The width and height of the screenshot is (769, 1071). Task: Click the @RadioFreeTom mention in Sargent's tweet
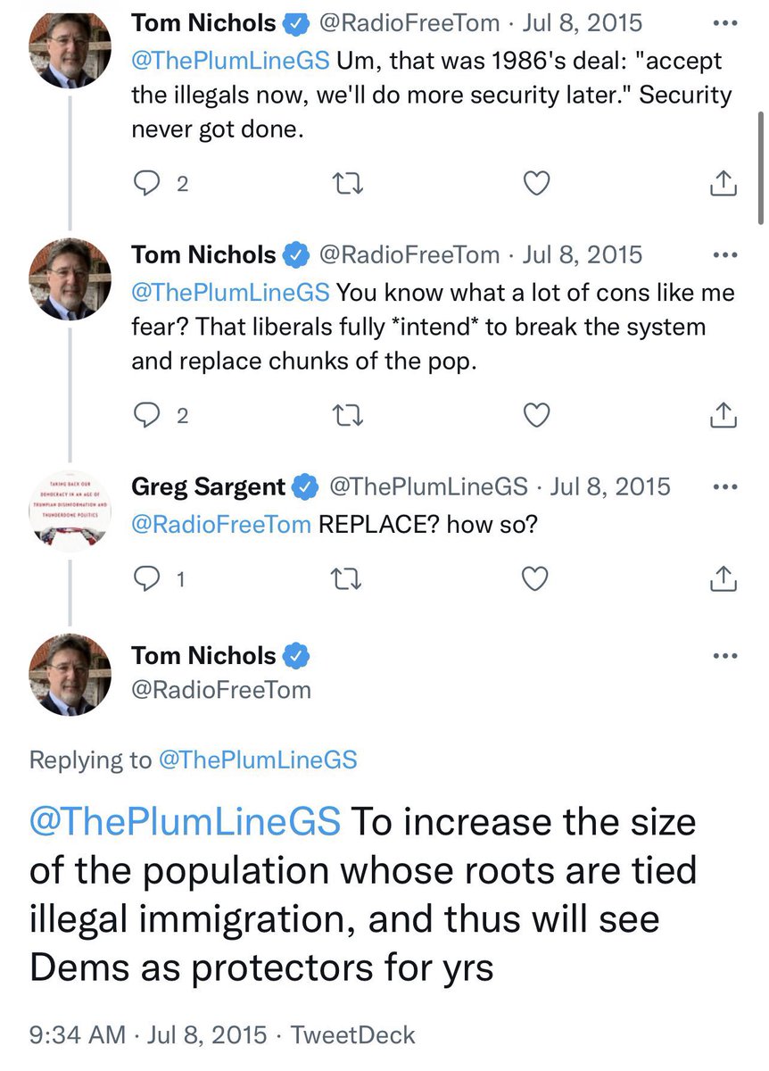[x=221, y=524]
